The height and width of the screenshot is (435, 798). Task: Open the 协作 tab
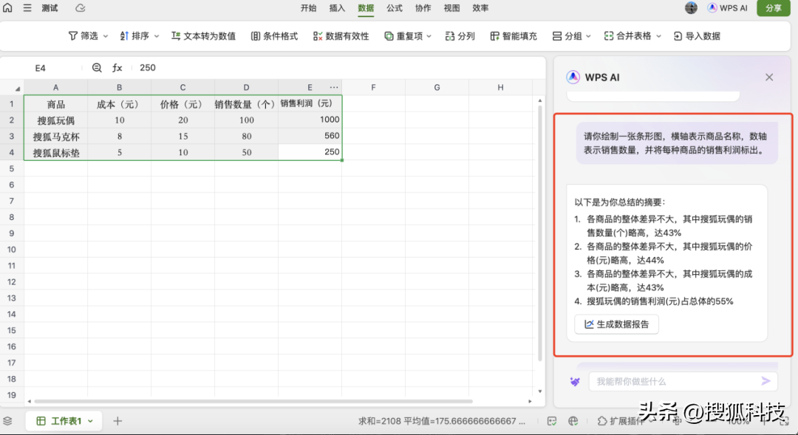click(x=423, y=8)
